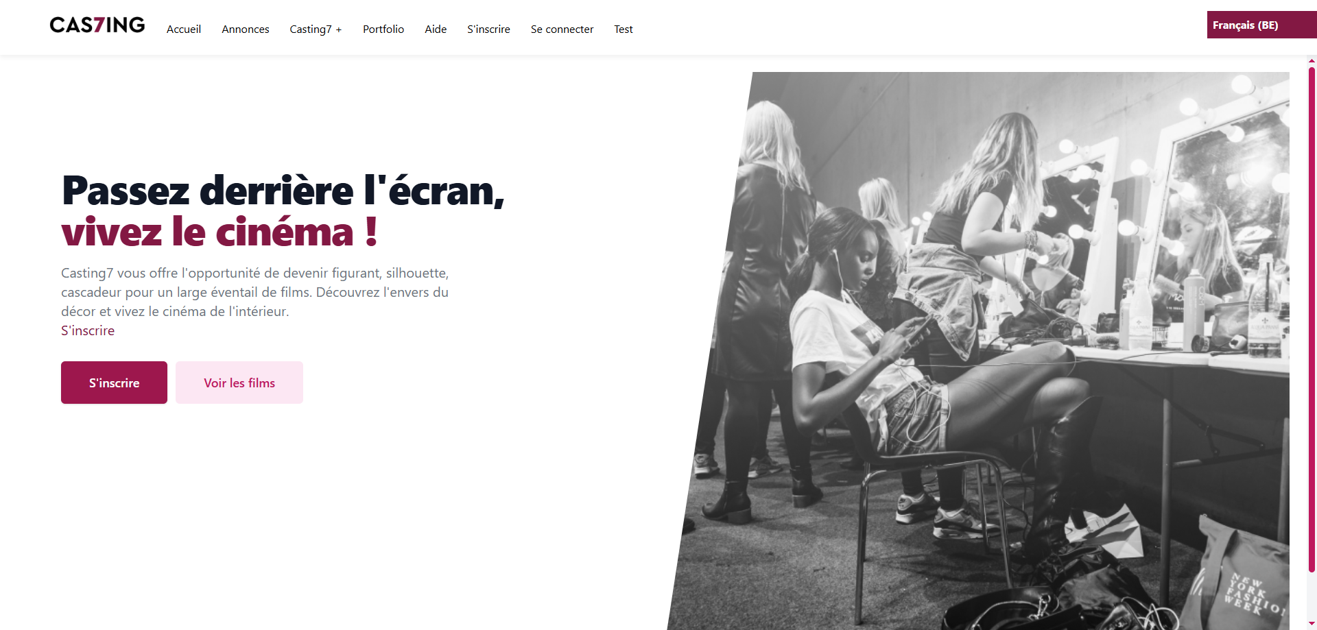Click the plus icon next to Casting7
This screenshot has width=1317, height=630.
point(339,29)
